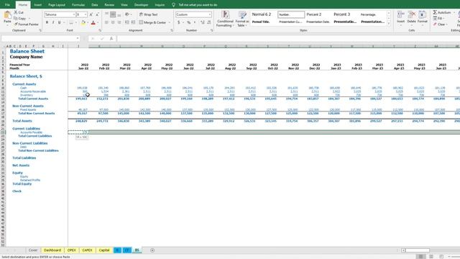The height and width of the screenshot is (259, 460).
Task: Switch to the Data tab
Action: tap(94, 5)
